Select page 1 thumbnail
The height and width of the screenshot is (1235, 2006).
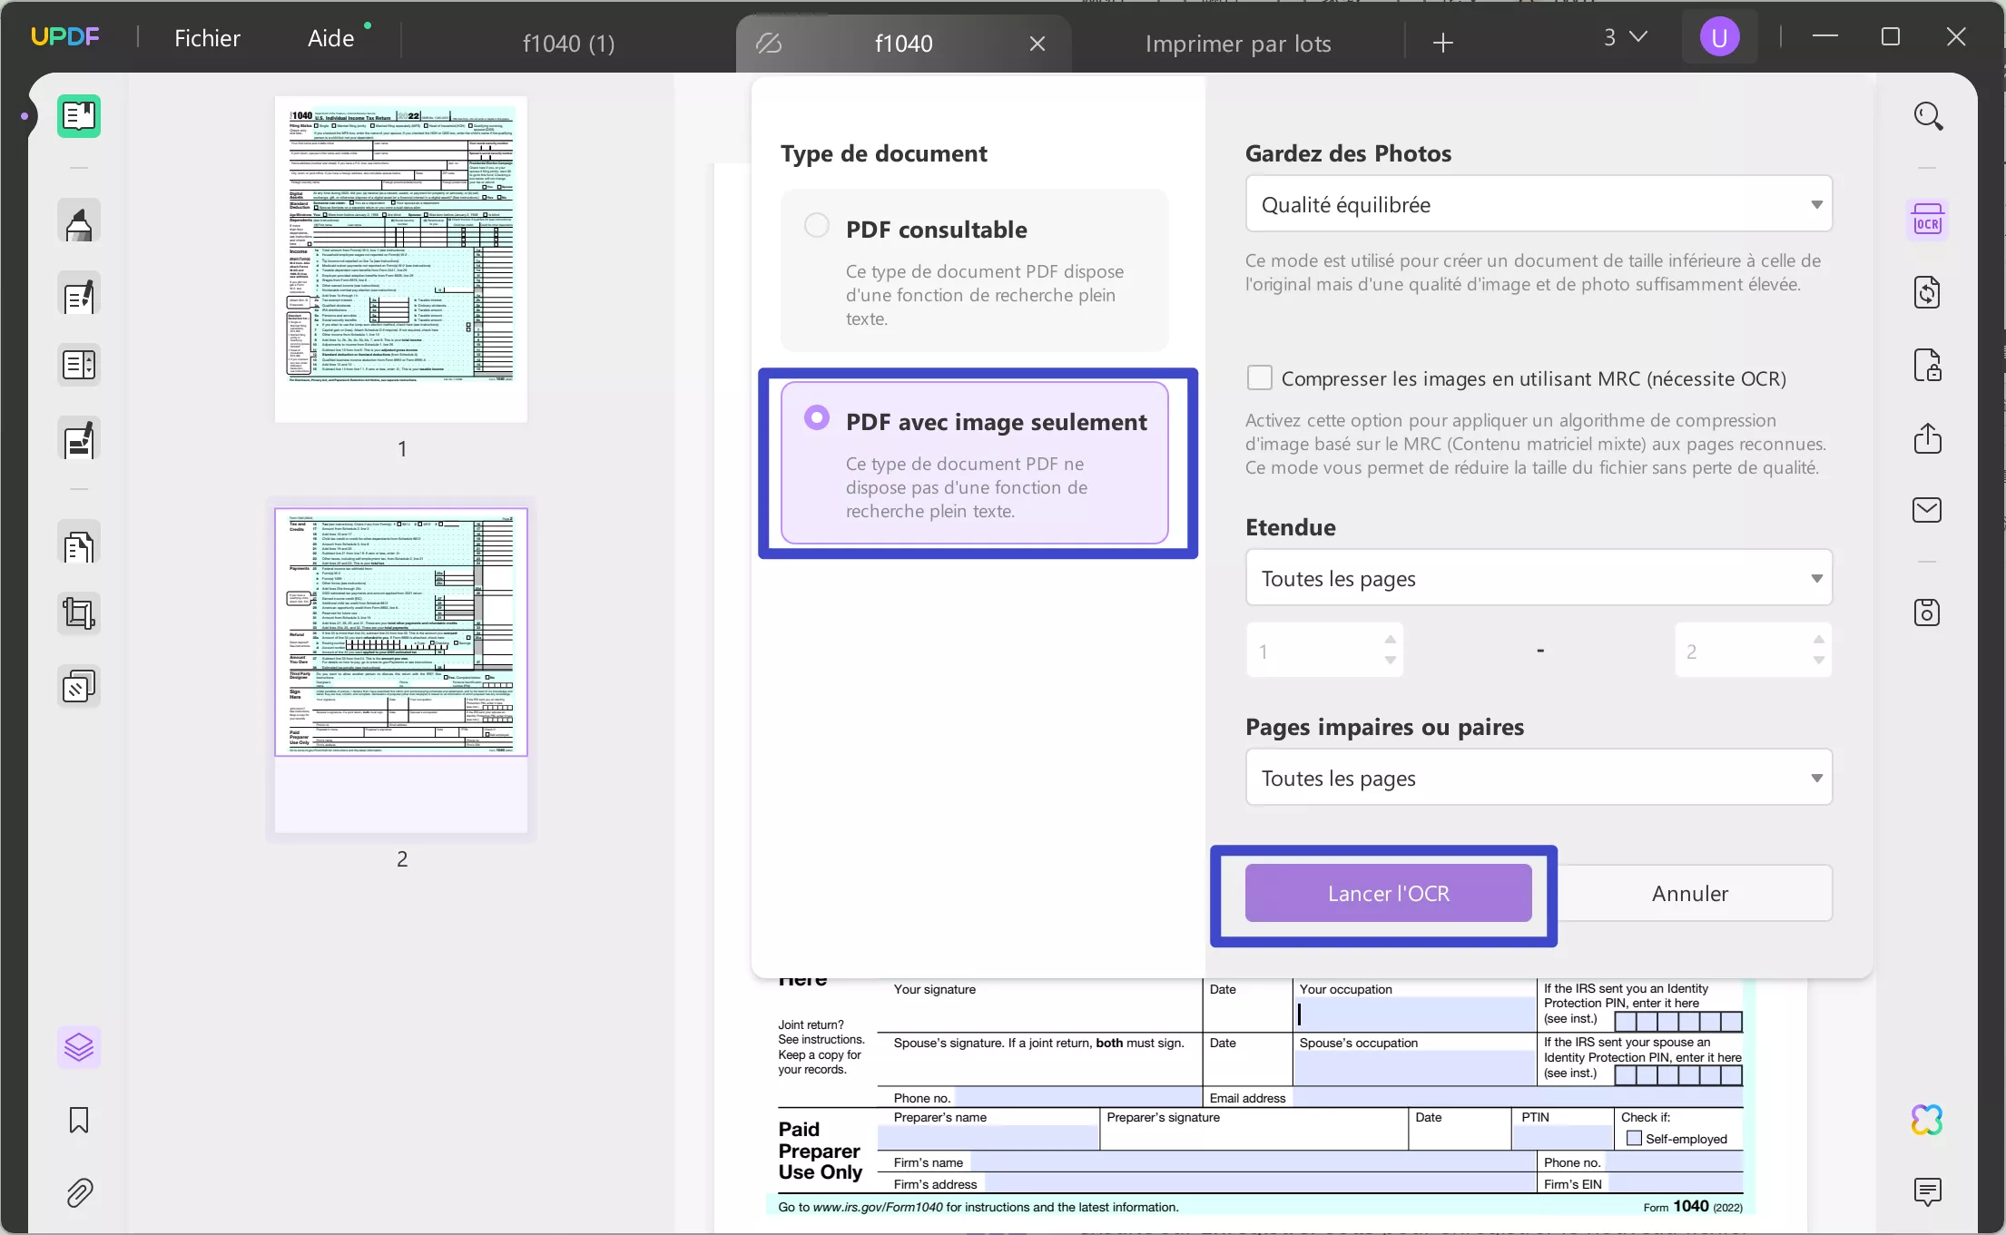401,260
